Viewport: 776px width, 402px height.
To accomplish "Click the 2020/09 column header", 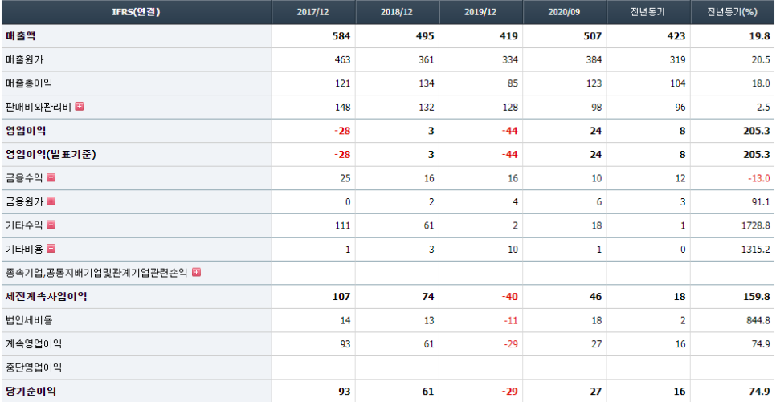I will coord(564,12).
